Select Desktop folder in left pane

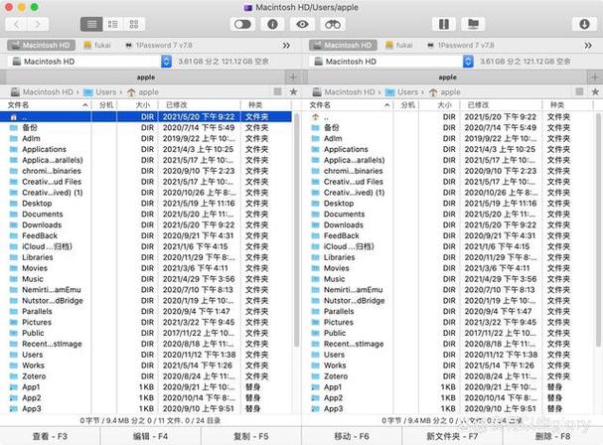click(146, 203)
